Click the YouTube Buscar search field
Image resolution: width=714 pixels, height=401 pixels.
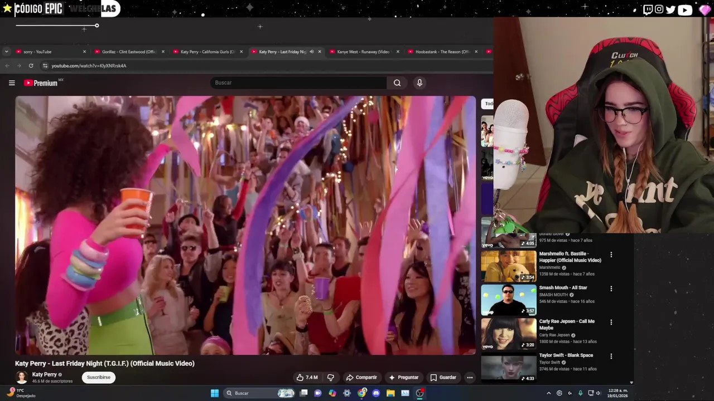pyautogui.click(x=298, y=83)
